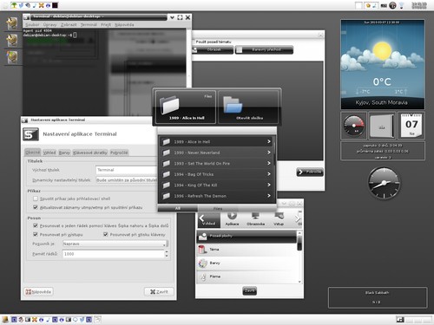This screenshot has height=325, width=434.
Task: Switch to the Vzhled tab in Terminal settings
Action: [49, 153]
